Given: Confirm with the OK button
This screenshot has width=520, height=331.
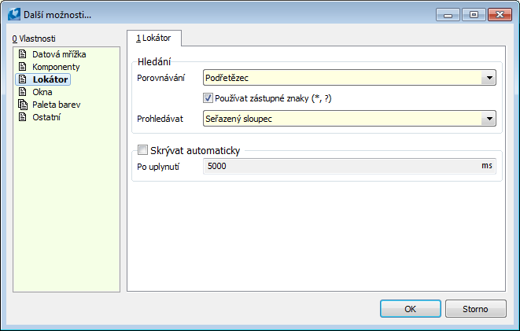Looking at the screenshot, I should (411, 309).
